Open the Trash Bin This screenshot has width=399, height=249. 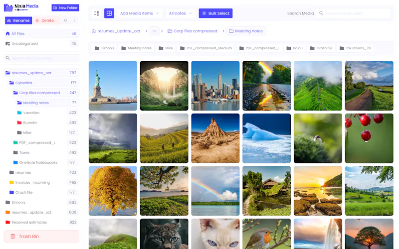tap(41, 236)
